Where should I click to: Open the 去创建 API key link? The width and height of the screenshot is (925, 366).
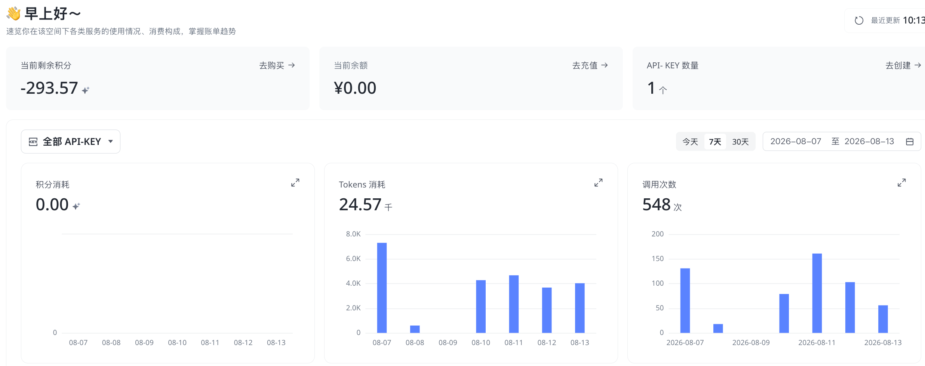tap(903, 65)
